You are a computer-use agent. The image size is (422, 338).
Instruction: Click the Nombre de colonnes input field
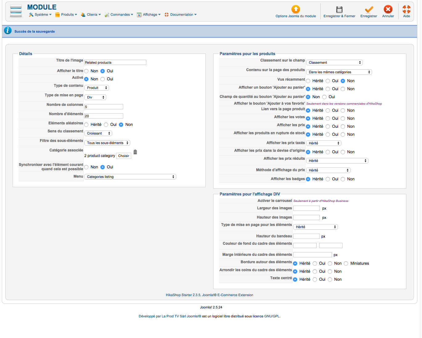104,107
